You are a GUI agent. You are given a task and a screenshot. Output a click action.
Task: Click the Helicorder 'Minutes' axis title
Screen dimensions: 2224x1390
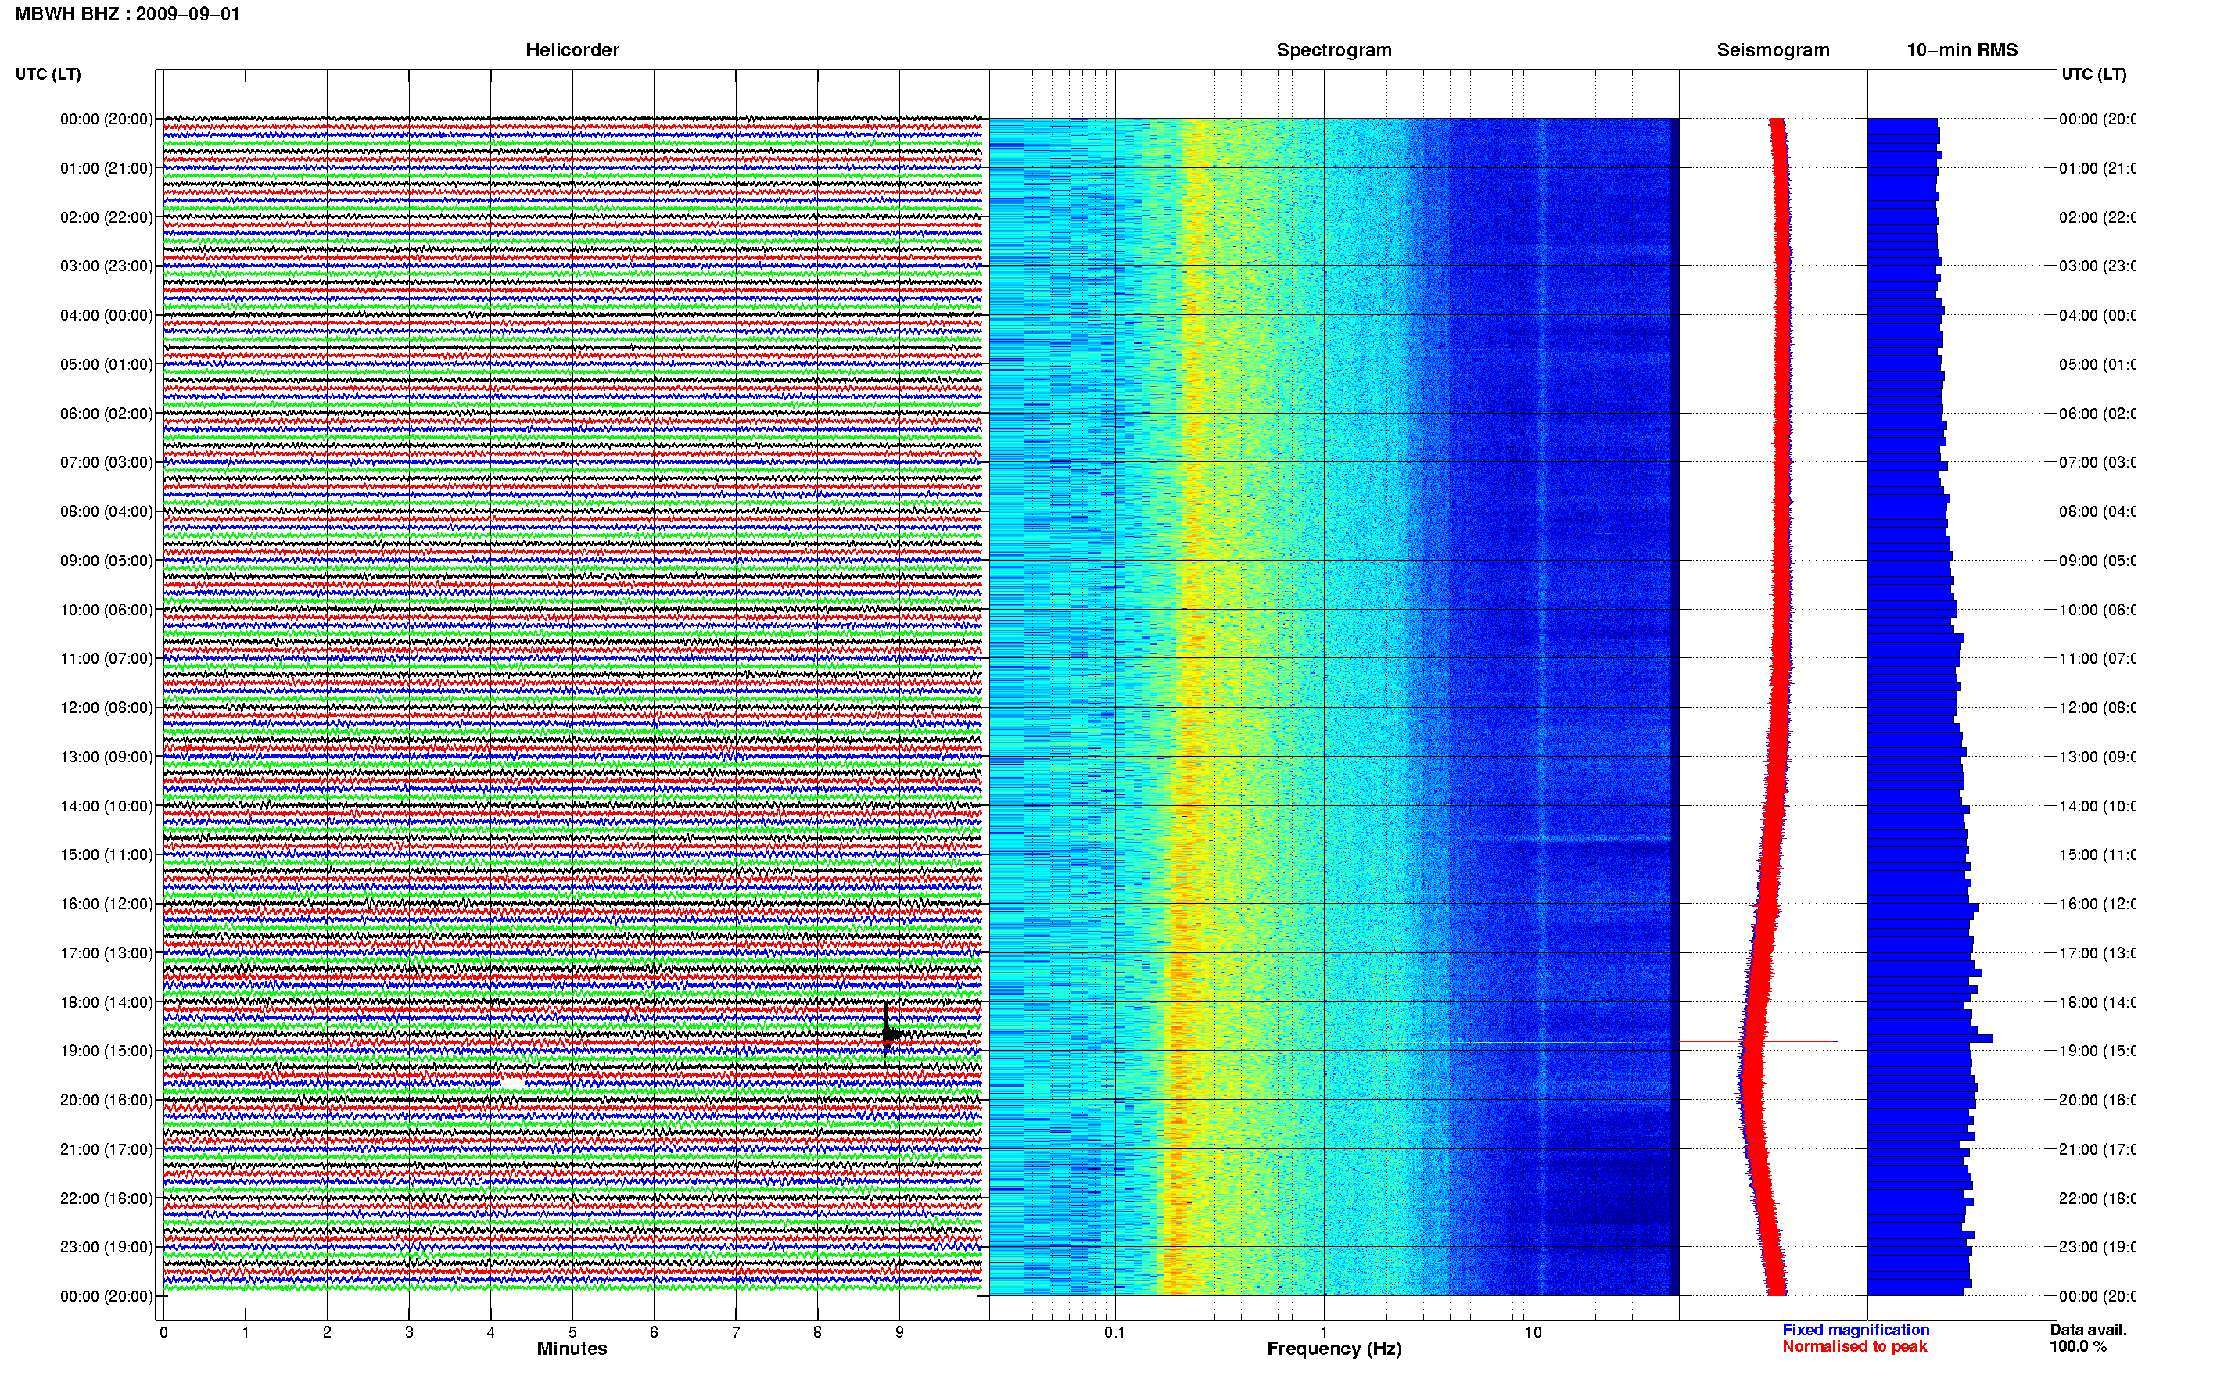(x=572, y=1349)
